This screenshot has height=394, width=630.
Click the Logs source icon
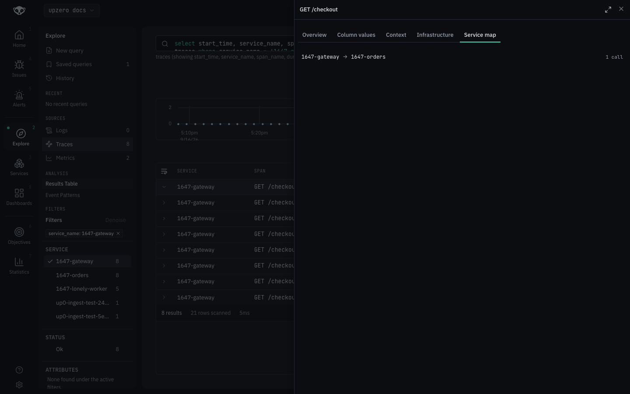click(x=49, y=130)
